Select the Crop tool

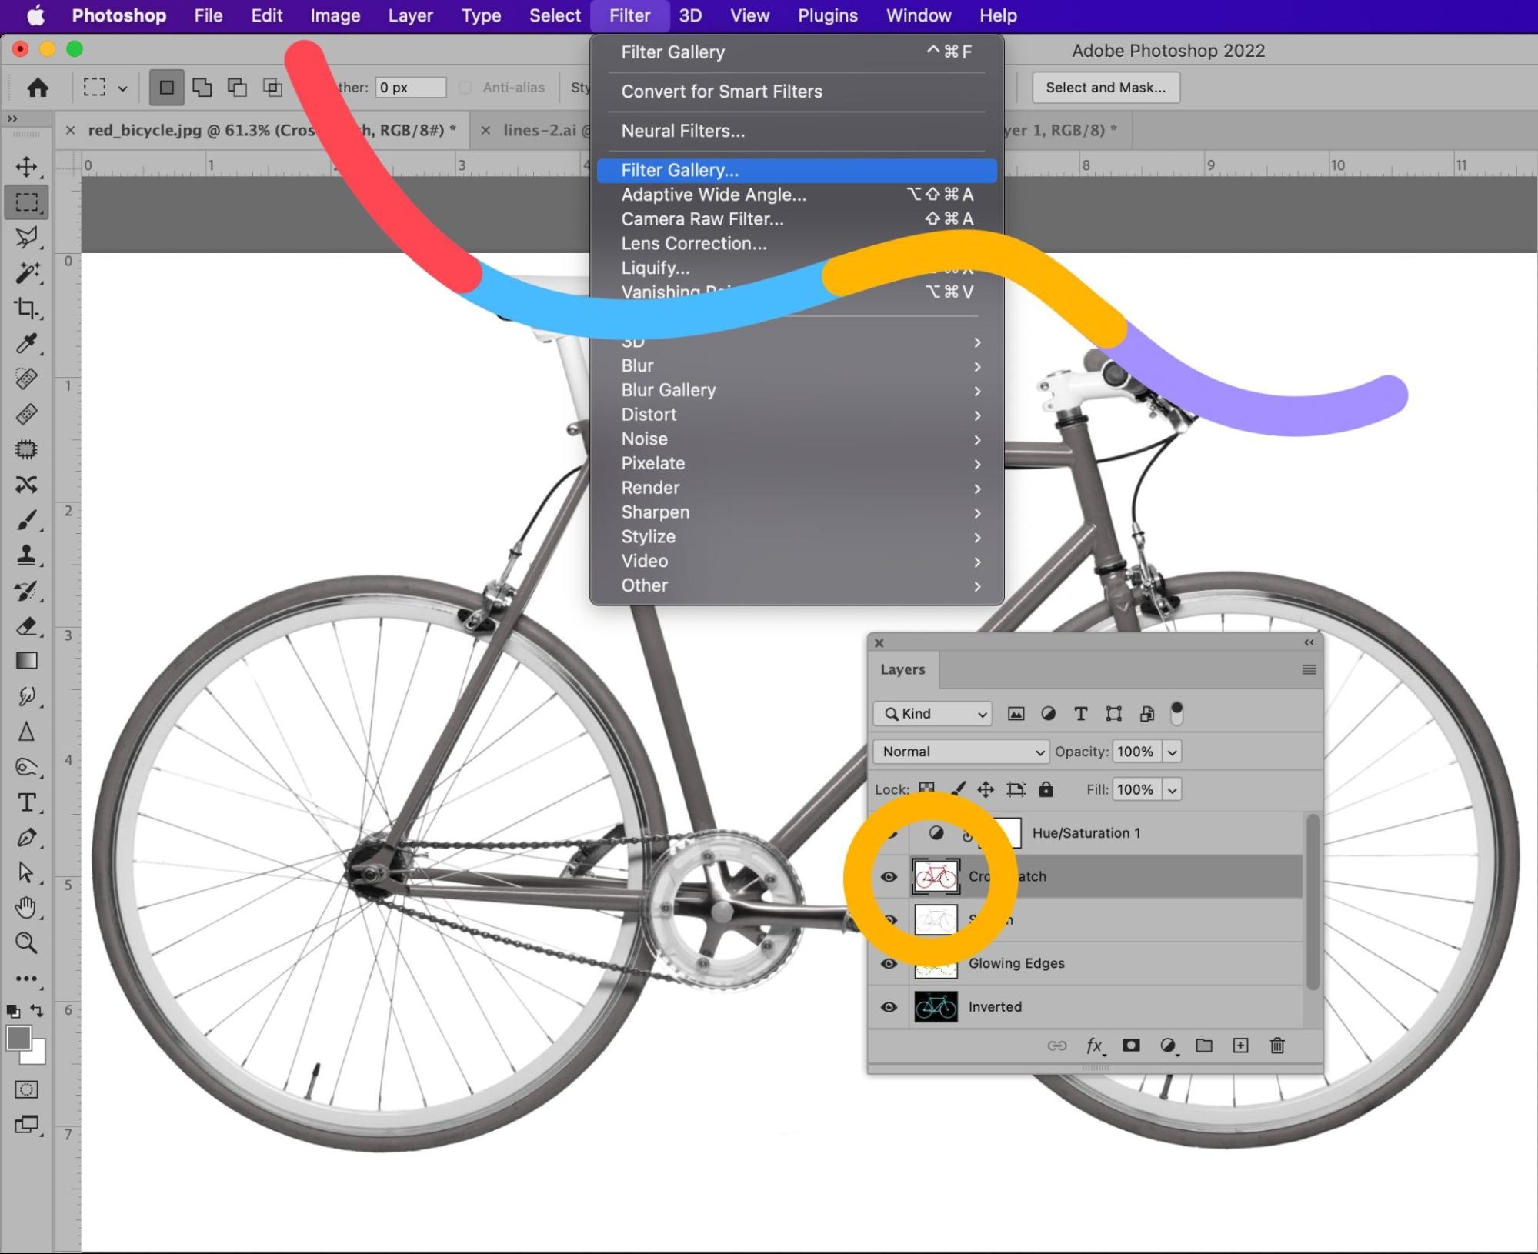click(27, 308)
